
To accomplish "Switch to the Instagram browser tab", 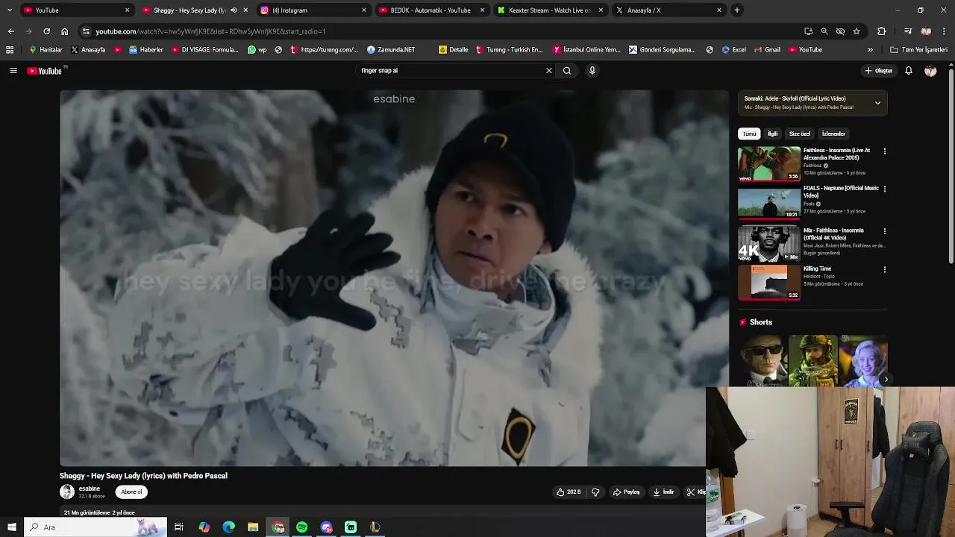I will 312,10.
